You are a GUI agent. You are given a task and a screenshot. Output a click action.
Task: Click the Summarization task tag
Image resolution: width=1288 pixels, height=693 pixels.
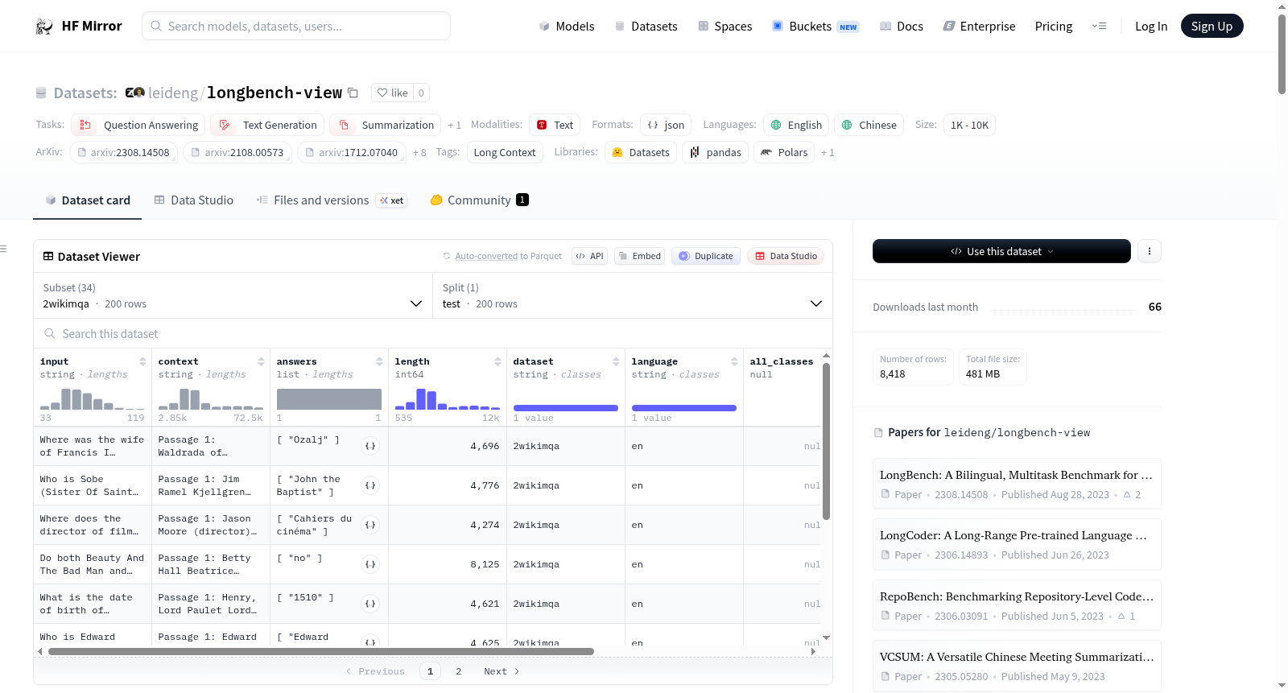coord(386,125)
